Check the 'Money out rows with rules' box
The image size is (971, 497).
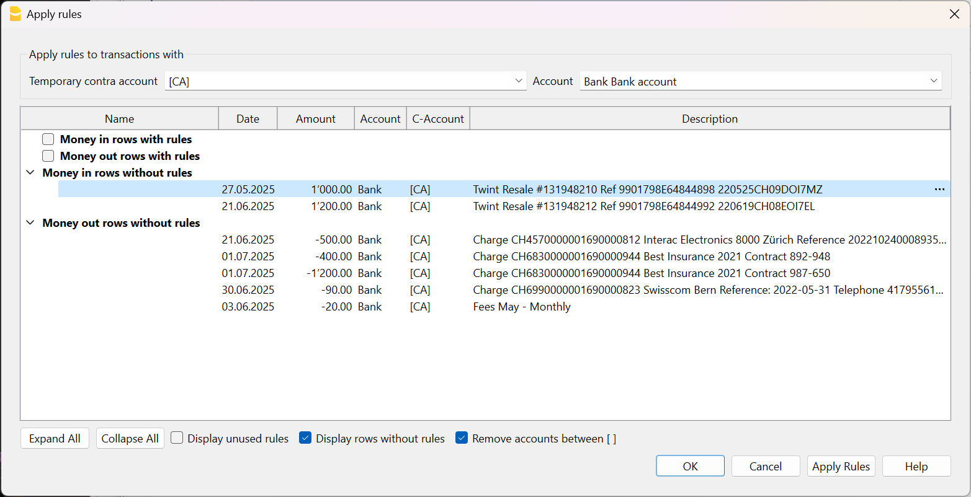coord(48,156)
